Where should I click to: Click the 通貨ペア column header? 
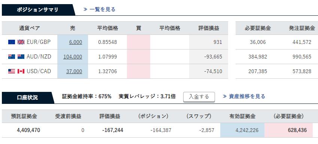point(30,28)
